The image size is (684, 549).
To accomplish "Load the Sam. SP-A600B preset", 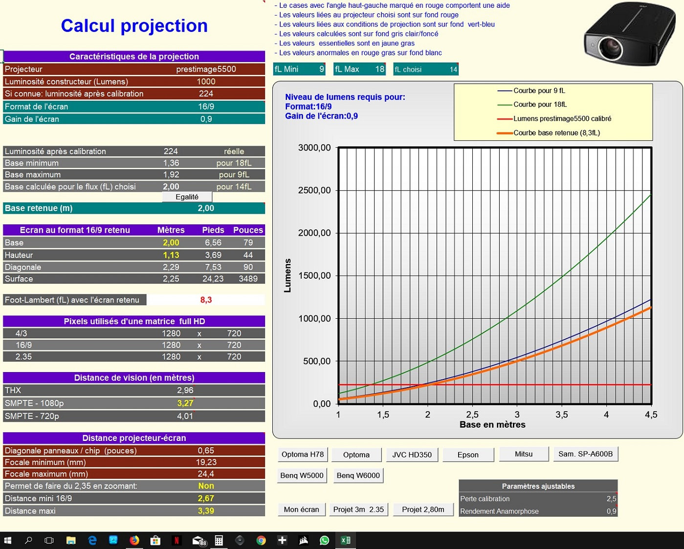I will 586,454.
